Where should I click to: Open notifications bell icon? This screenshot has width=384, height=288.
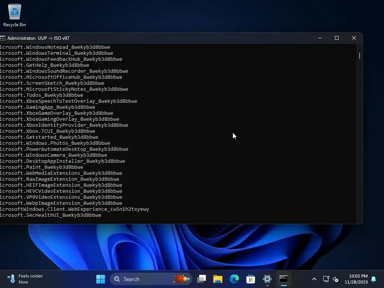click(374, 279)
